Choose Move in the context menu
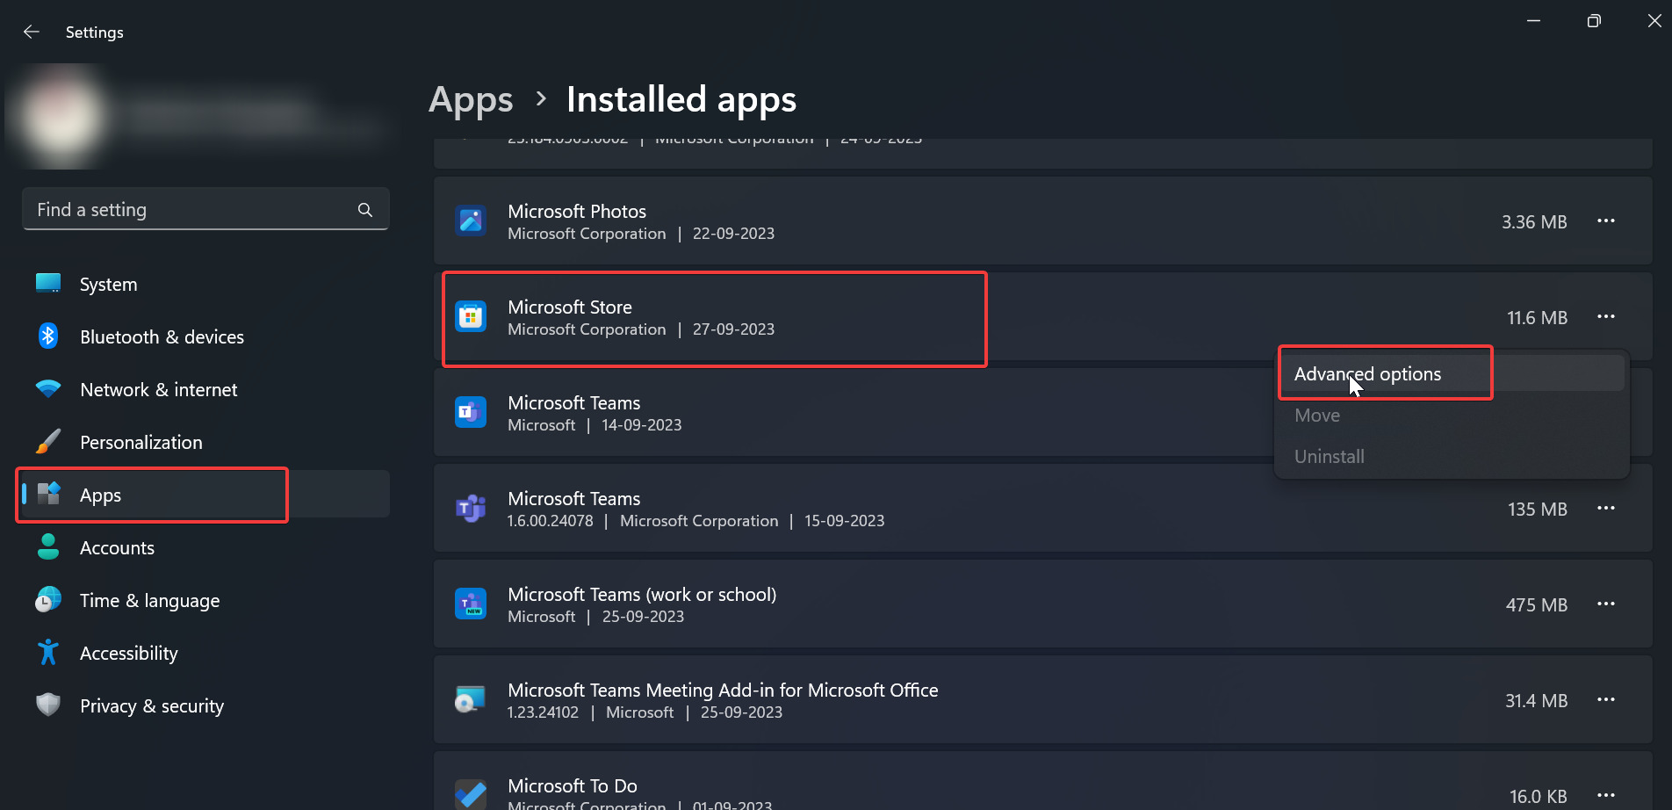 point(1452,415)
